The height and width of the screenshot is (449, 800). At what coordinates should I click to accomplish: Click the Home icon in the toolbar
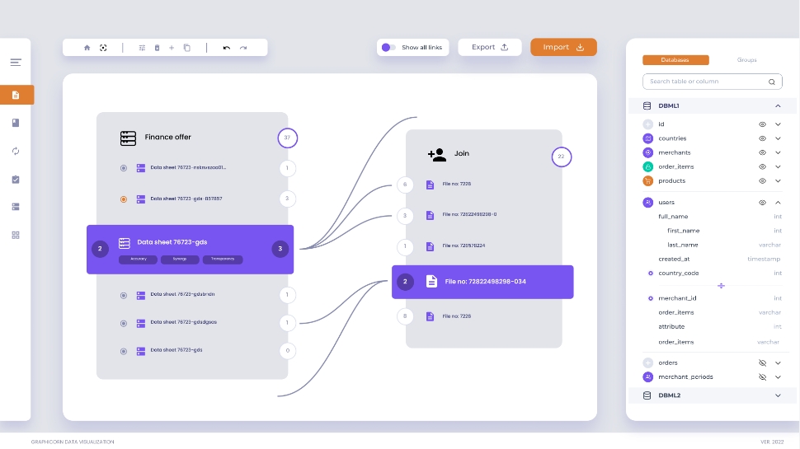[87, 48]
